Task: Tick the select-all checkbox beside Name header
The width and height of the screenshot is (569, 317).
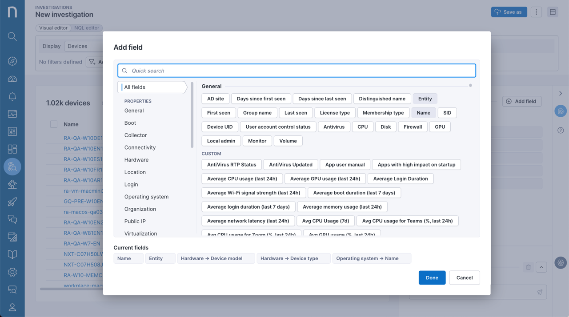Action: pyautogui.click(x=54, y=124)
